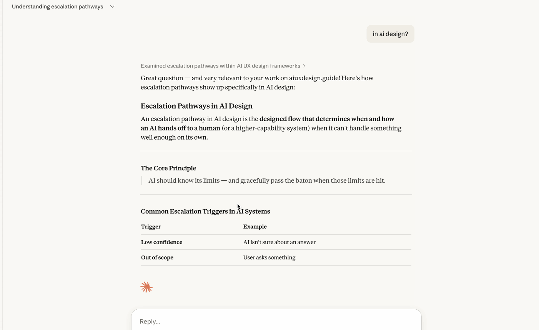Open the chat title dropdown chevron

[x=112, y=7]
